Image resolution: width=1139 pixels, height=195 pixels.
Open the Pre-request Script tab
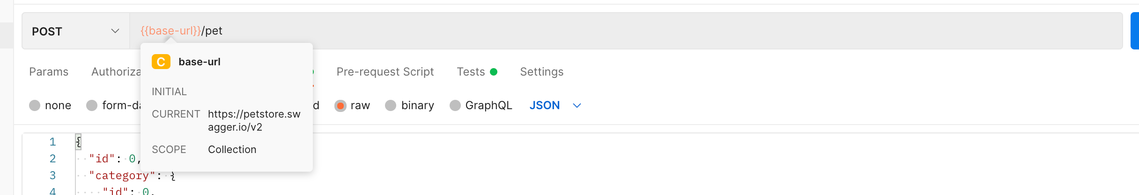pos(385,72)
